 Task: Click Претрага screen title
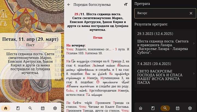click(142, 4)
